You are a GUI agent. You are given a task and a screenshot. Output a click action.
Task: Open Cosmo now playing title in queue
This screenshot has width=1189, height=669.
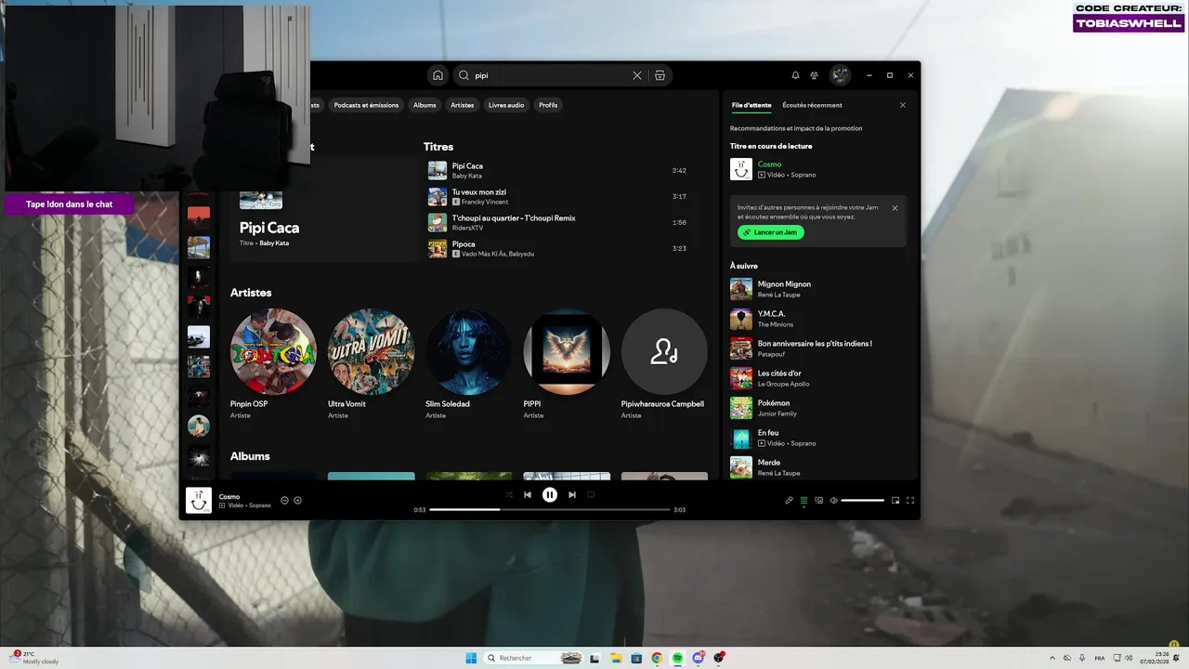coord(769,164)
